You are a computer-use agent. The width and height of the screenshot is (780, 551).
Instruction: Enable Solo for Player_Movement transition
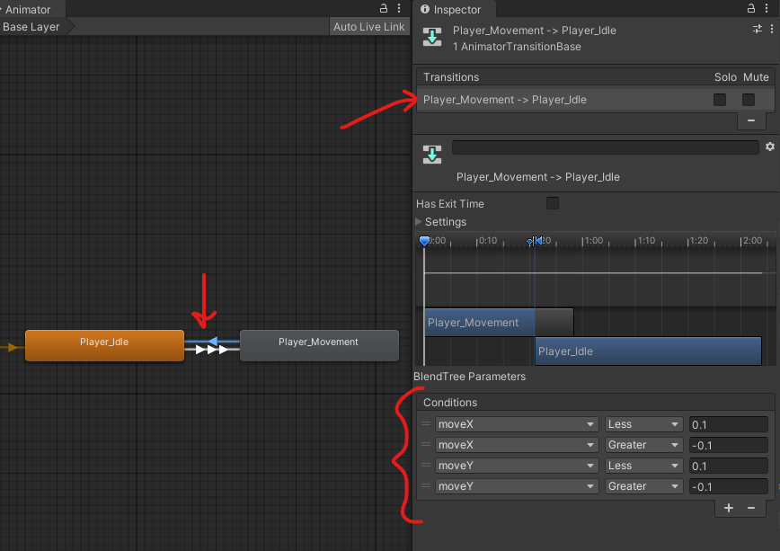pos(720,100)
